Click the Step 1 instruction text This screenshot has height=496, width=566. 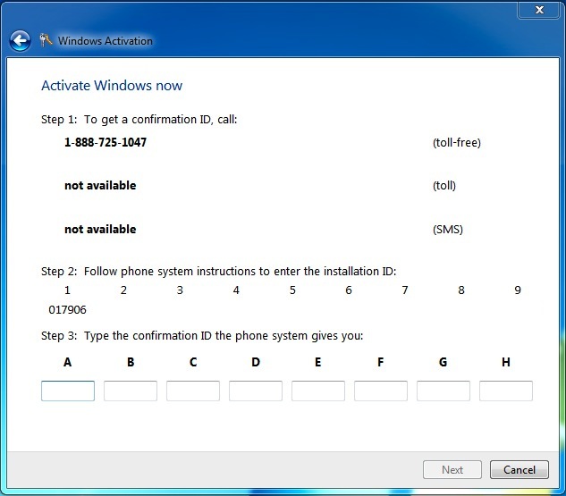[139, 120]
